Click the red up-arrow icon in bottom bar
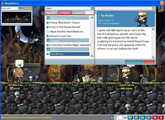Viewport: 165px width, 120px height. pos(161,118)
